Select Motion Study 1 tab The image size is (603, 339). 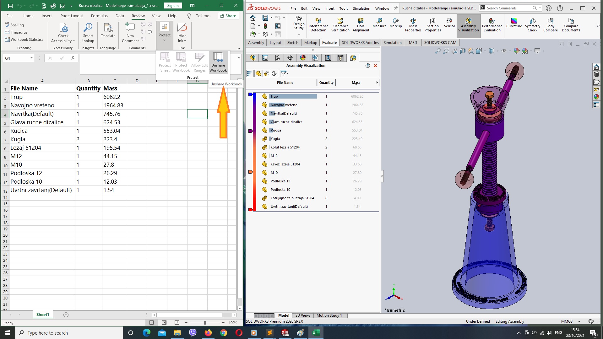pos(329,315)
